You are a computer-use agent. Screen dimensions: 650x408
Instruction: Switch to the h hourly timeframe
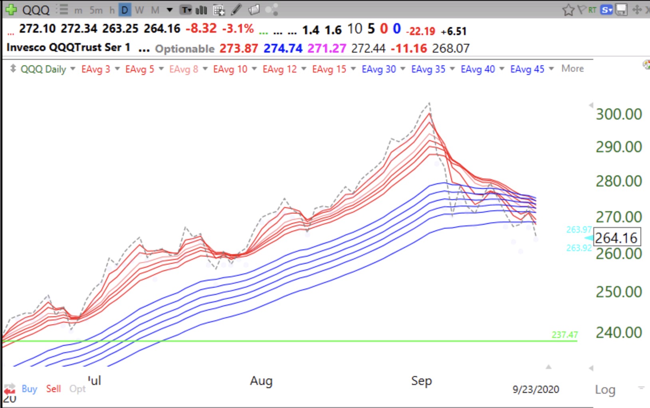(x=112, y=10)
